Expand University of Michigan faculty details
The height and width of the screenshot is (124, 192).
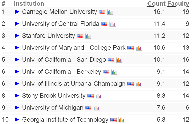pos(17,108)
